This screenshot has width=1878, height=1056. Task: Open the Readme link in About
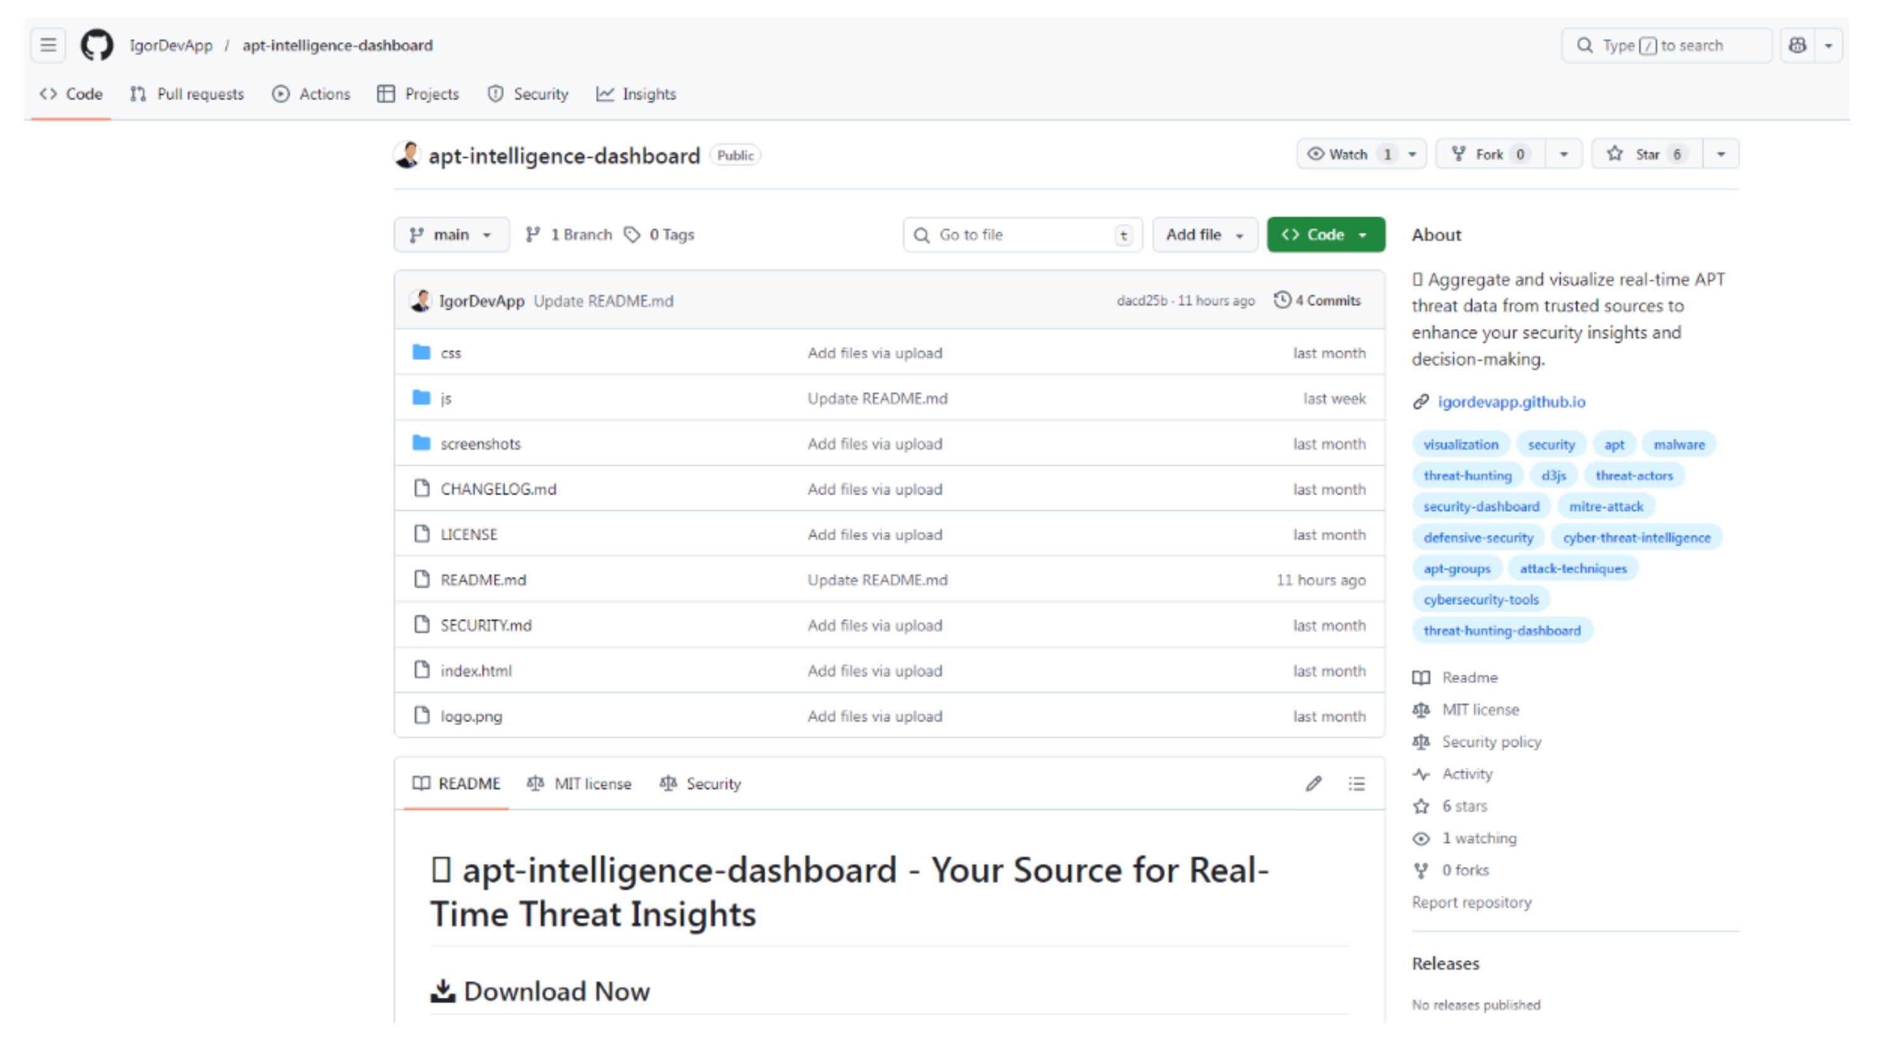[x=1469, y=678]
